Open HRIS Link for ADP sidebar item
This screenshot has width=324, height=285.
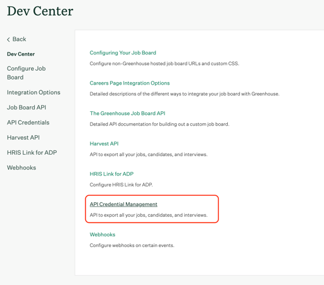(32, 152)
